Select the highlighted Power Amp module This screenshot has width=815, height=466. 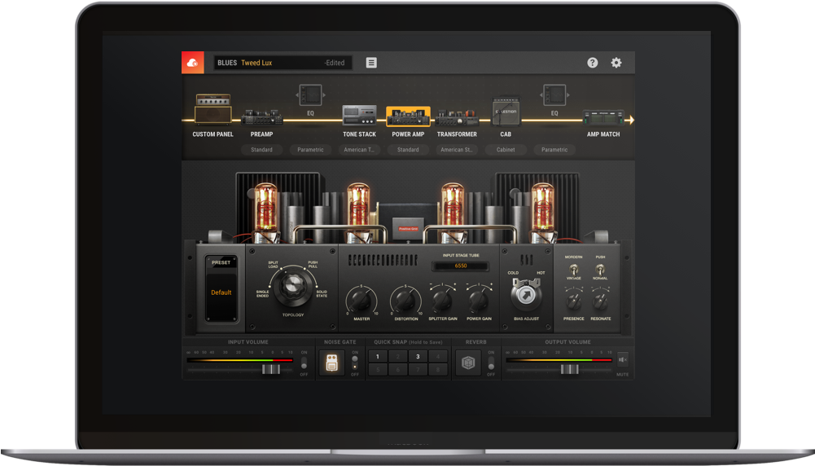(408, 116)
